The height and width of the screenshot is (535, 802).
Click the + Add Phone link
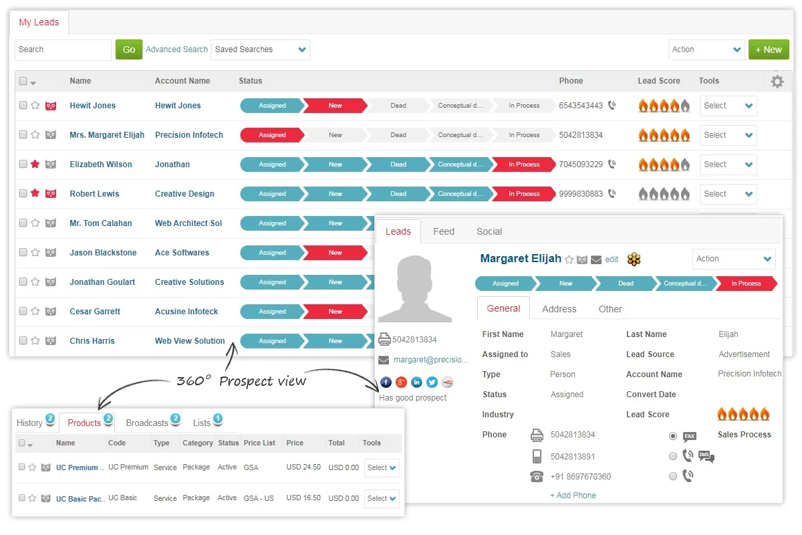point(573,496)
